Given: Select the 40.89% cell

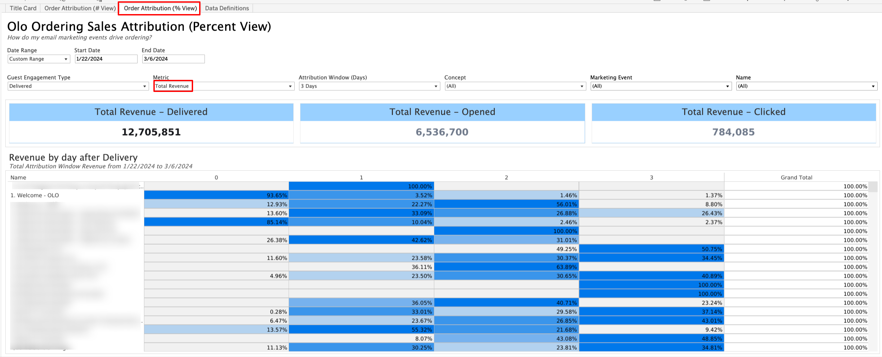Looking at the screenshot, I should click(652, 276).
